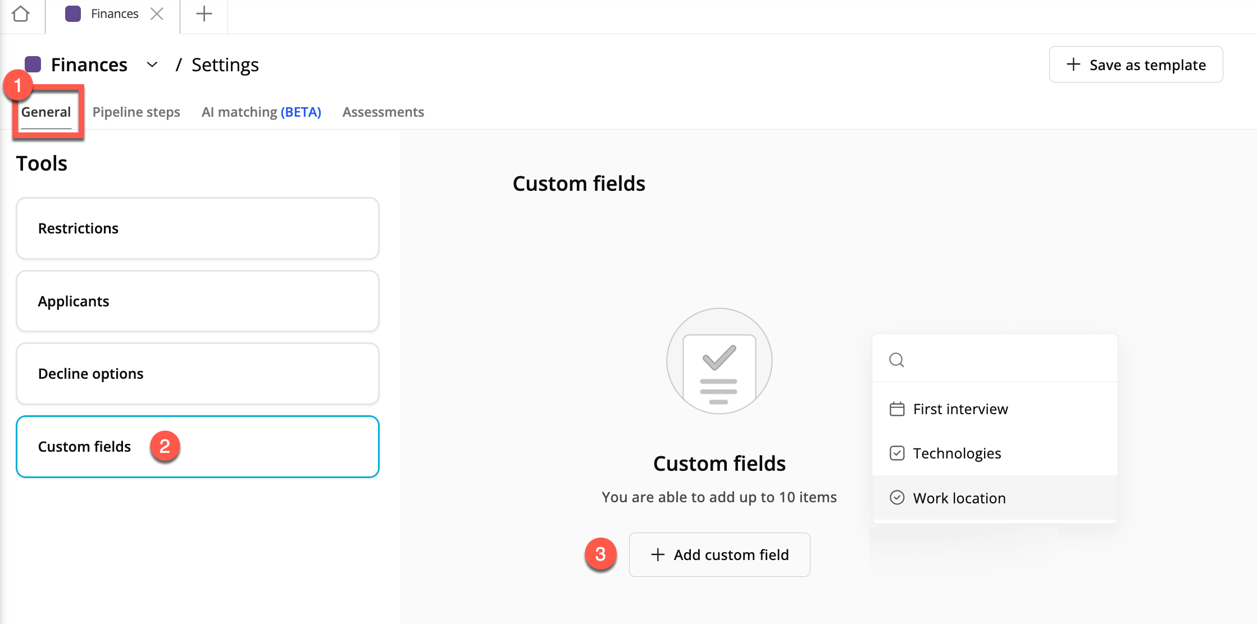This screenshot has height=624, width=1257.
Task: Select the Restrictions tool card
Action: 198,228
